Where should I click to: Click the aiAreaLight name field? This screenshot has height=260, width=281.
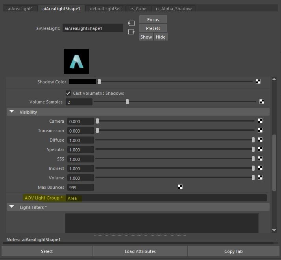pos(93,28)
